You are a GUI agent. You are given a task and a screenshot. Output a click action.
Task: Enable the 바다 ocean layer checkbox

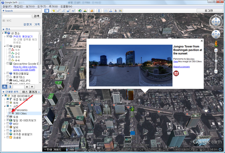point(8,124)
